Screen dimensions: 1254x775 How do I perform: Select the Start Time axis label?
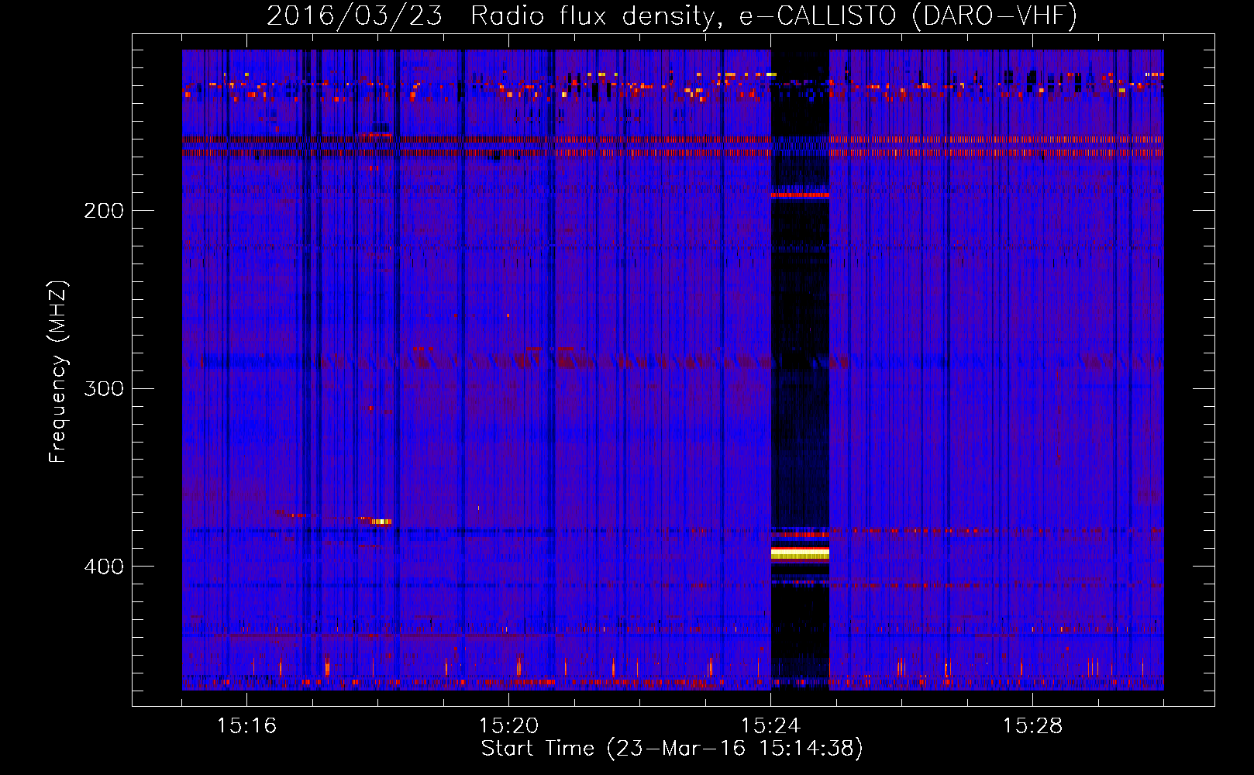coord(672,749)
